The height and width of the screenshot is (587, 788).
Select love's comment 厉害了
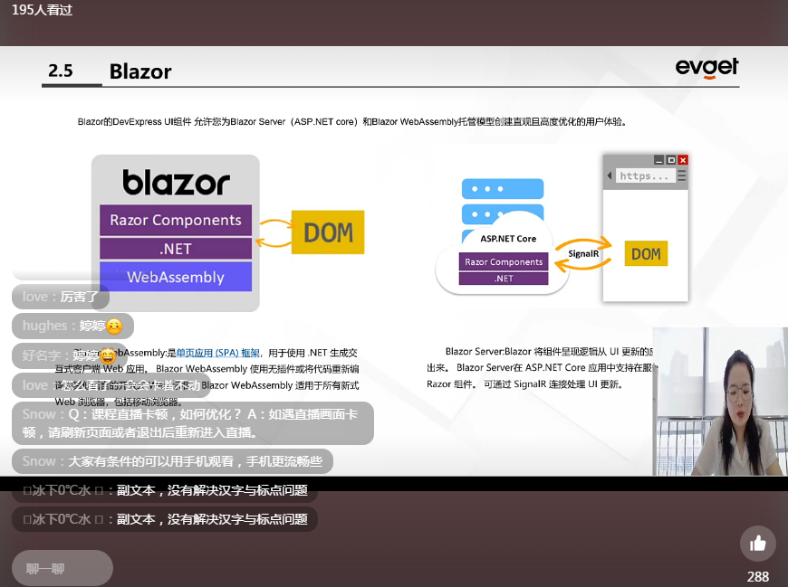coord(61,297)
